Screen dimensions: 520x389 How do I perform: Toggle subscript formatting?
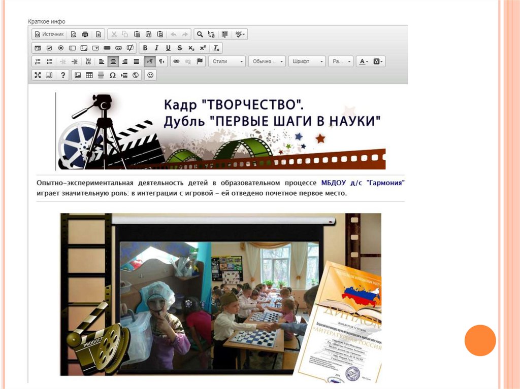coord(191,48)
